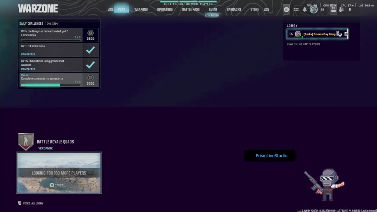This screenshot has height=212, width=377.
Task: Click the Daily Challenges header
Action: pyautogui.click(x=31, y=24)
